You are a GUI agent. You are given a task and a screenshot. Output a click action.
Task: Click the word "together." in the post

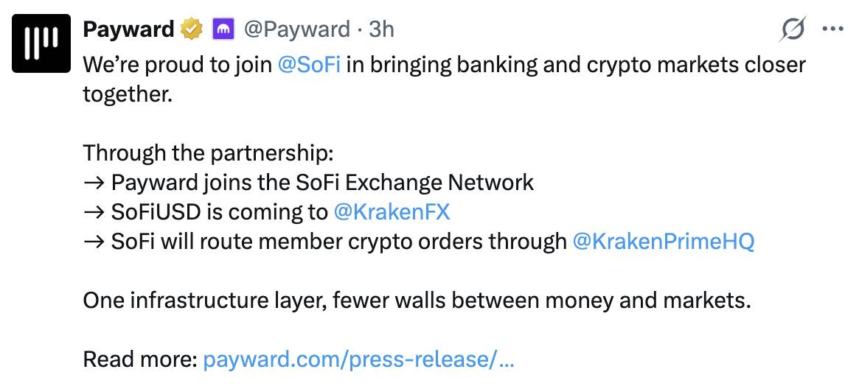128,94
